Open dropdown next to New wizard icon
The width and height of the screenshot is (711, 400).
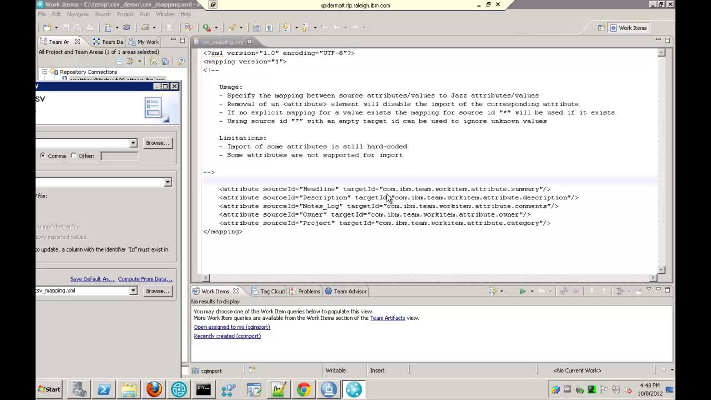[55, 28]
